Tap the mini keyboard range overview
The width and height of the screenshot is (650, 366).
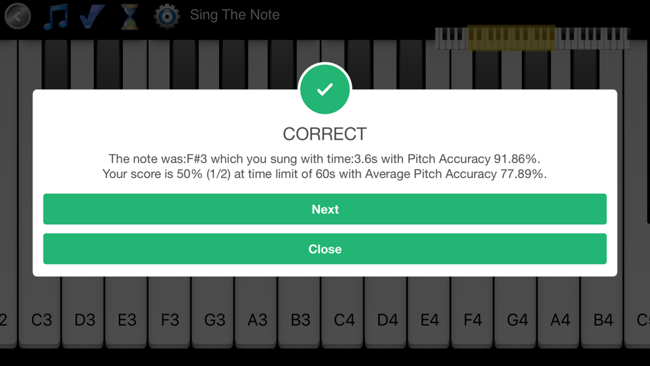(x=532, y=38)
